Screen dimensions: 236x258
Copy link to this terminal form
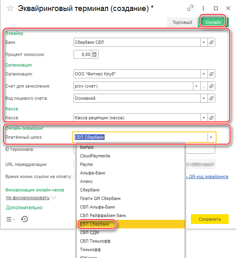click(x=190, y=8)
